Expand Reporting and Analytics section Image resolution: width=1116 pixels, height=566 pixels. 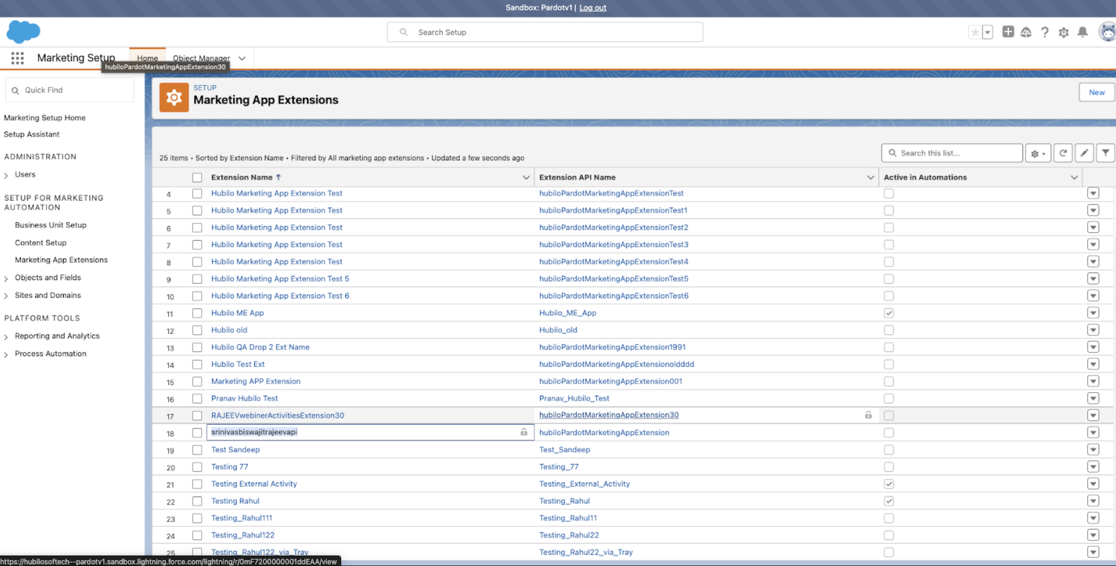click(x=6, y=337)
